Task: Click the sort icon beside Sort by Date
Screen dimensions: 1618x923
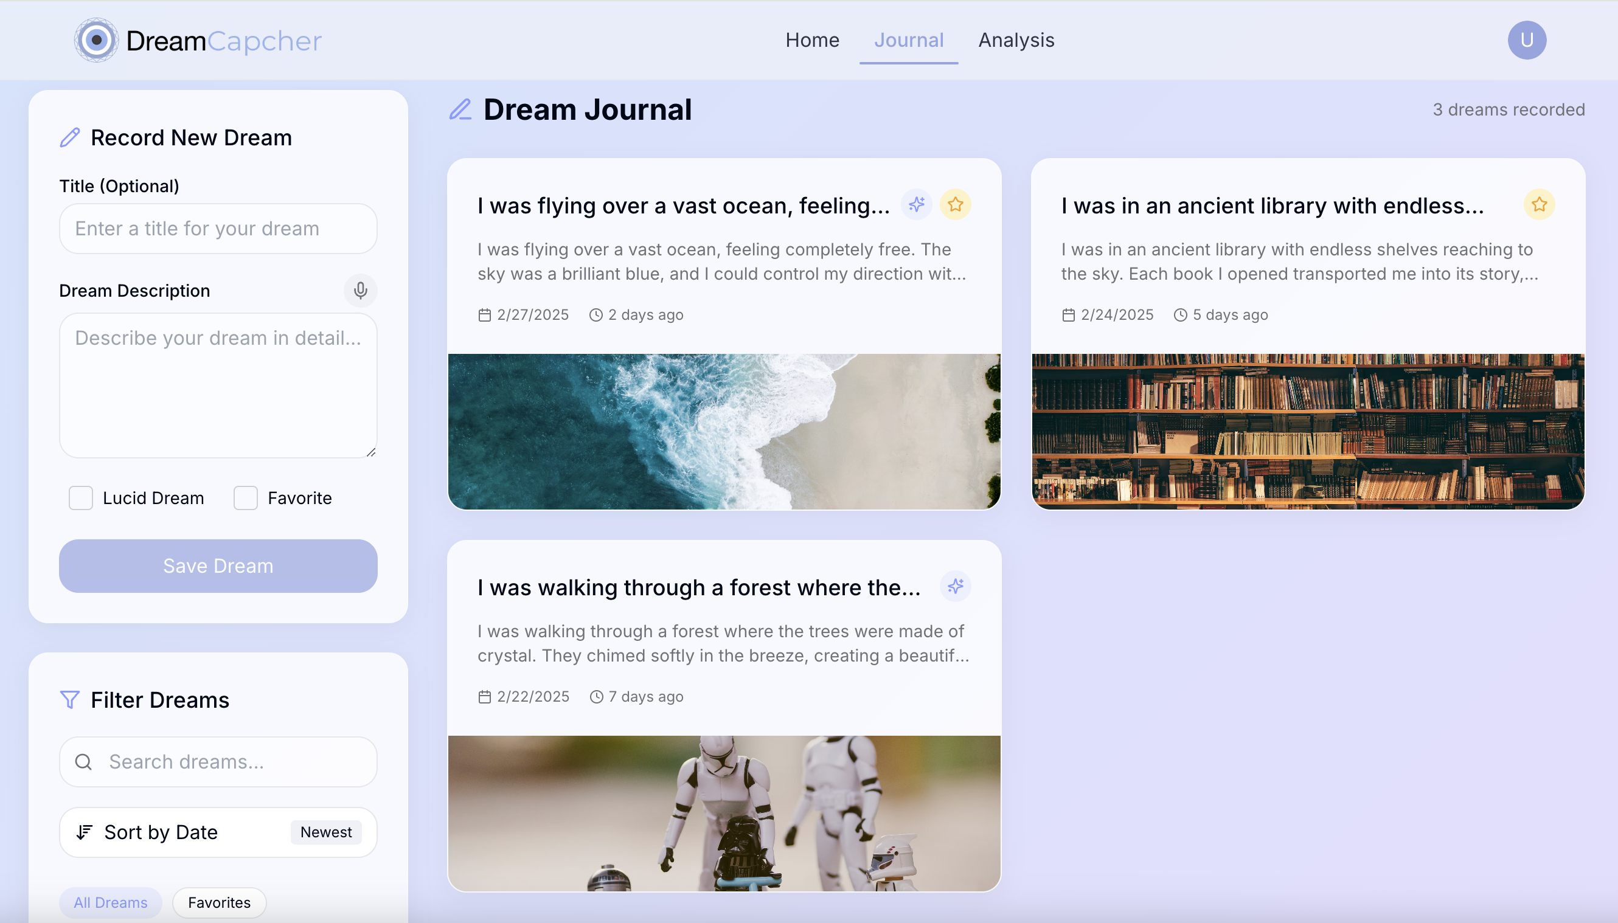Action: coord(85,832)
